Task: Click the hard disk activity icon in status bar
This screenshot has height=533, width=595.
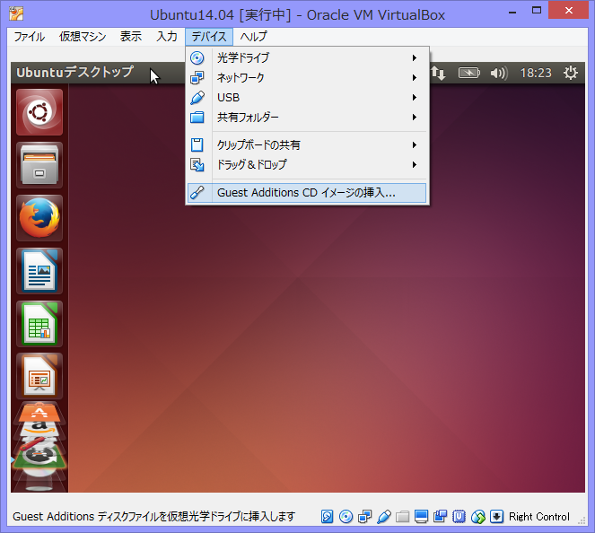Action: pos(327,517)
